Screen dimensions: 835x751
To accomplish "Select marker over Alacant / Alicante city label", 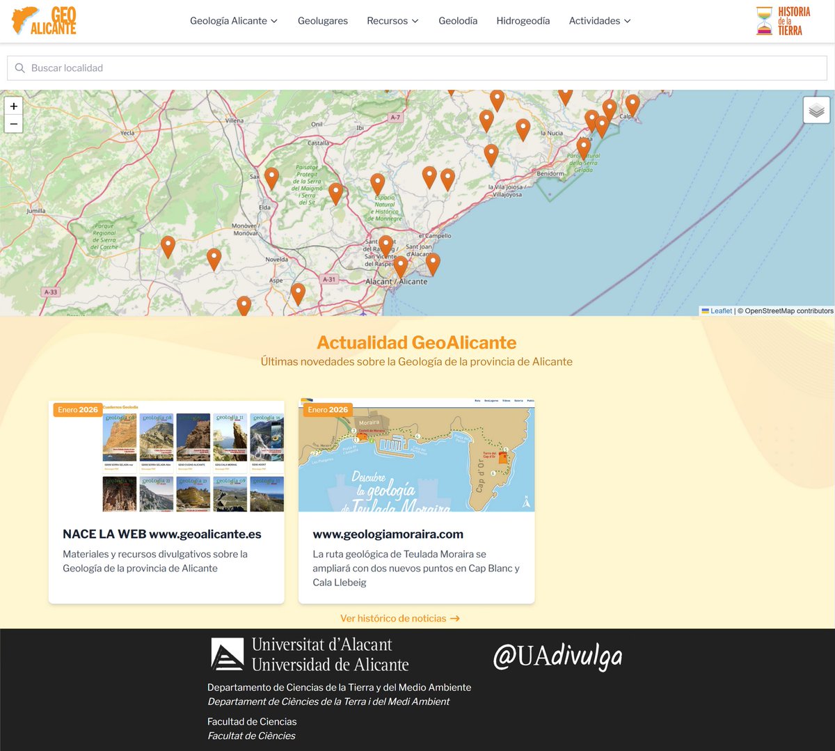I will (400, 267).
